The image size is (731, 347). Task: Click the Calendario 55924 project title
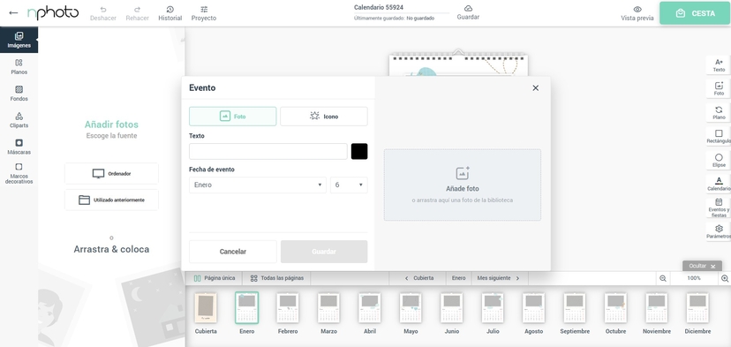[x=379, y=7]
